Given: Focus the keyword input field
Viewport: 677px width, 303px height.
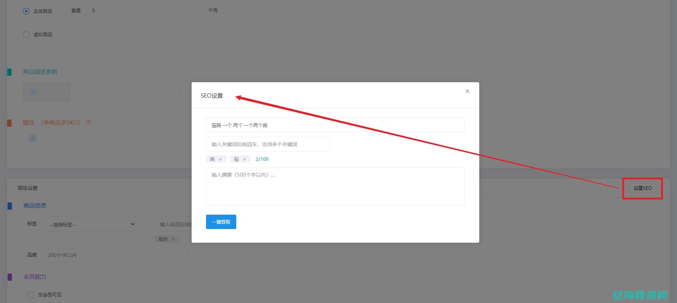Looking at the screenshot, I should tap(268, 144).
